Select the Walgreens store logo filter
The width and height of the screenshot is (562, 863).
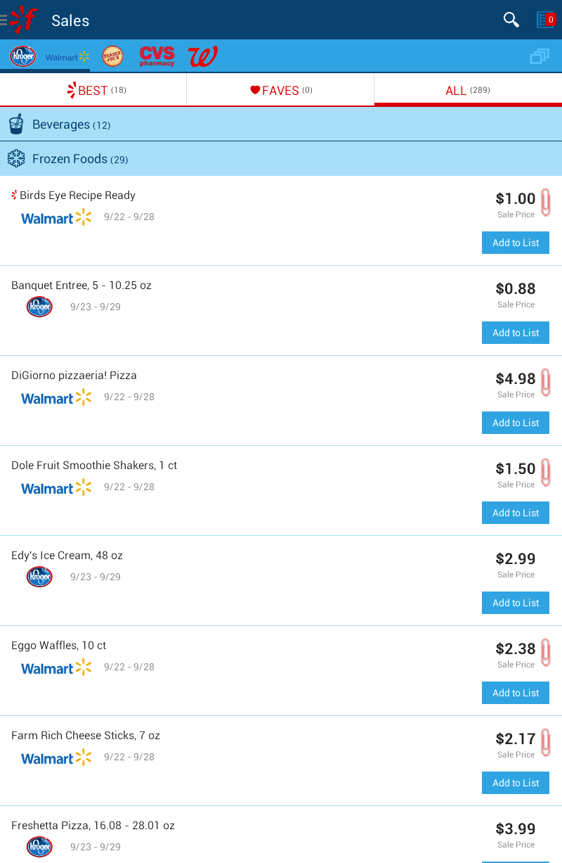(x=202, y=56)
